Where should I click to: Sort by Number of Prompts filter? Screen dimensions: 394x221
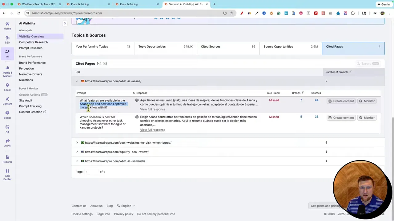tap(350, 72)
